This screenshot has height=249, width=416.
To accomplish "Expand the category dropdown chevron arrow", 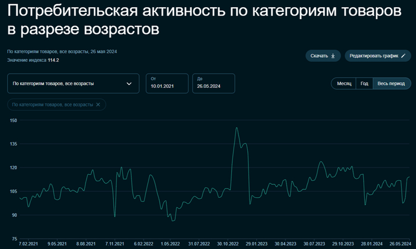I will tap(129, 84).
